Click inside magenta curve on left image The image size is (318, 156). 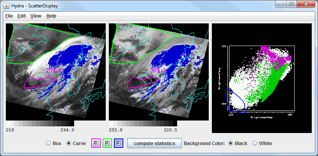click(x=38, y=82)
